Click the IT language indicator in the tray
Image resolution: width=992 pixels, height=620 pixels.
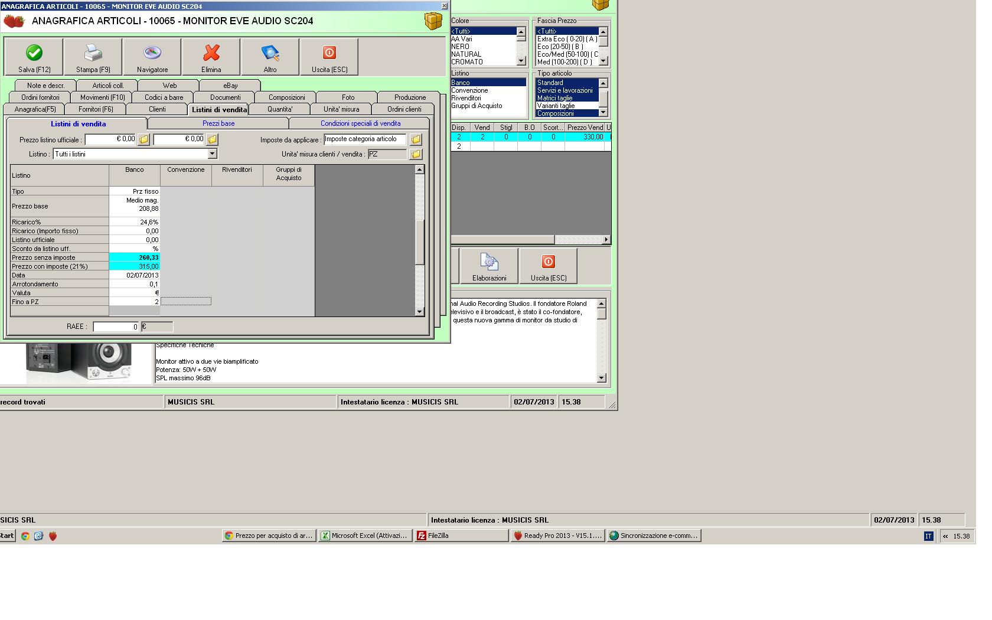928,536
